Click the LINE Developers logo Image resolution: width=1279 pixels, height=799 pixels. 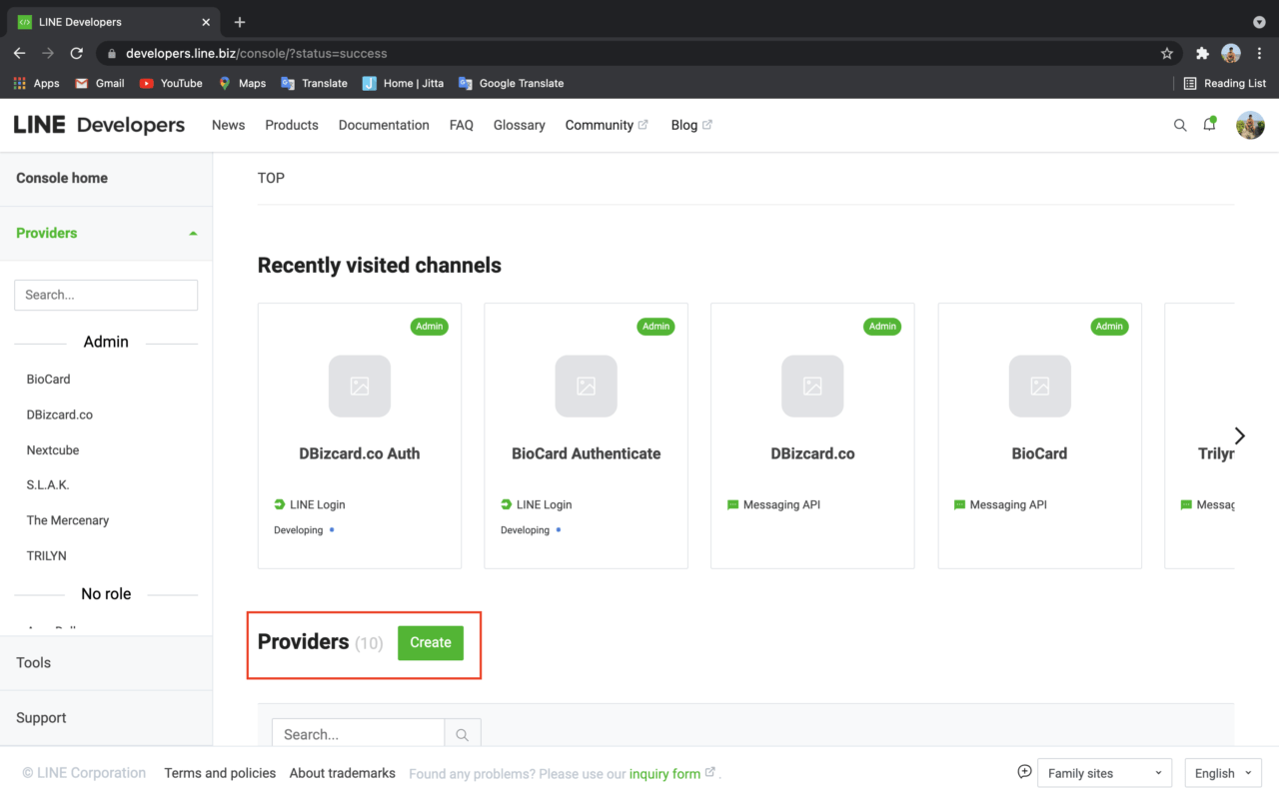[99, 125]
